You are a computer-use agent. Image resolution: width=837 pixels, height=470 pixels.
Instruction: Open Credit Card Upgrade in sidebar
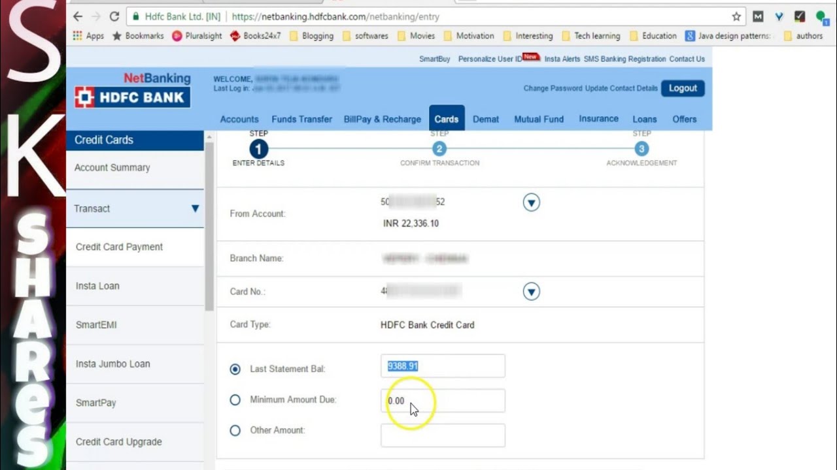click(x=135, y=442)
